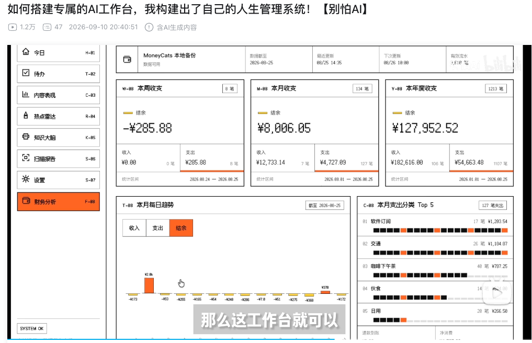Click the gear icon beside 设置
532x343 pixels.
26,179
